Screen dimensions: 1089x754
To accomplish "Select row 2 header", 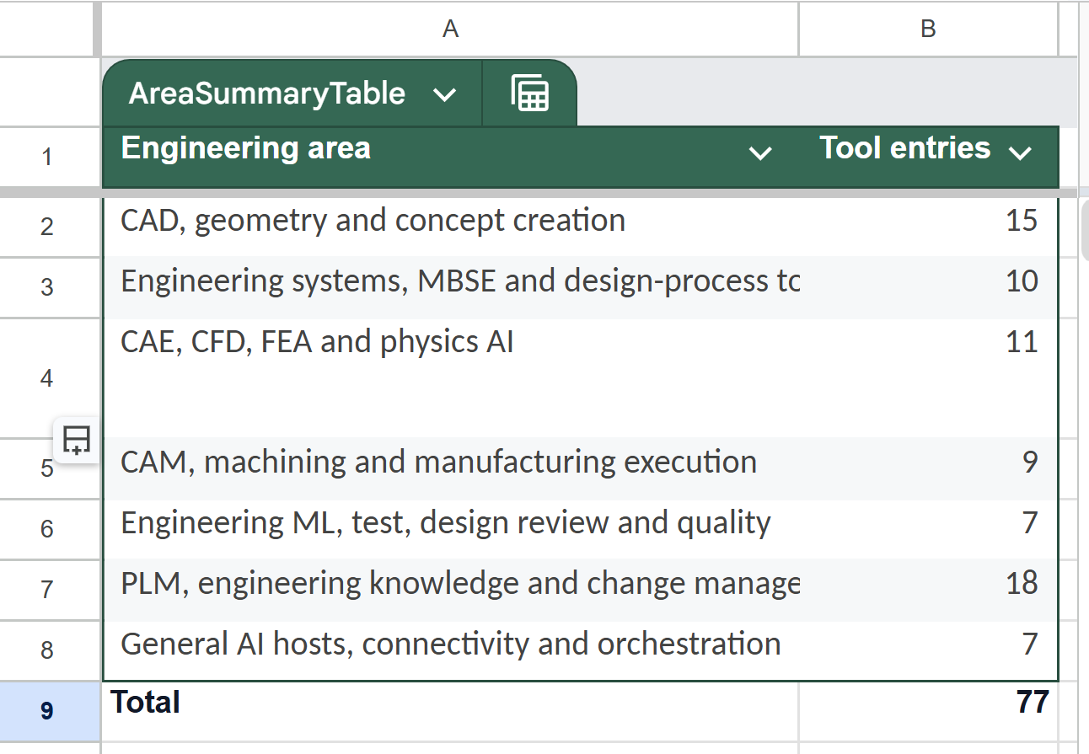I will coord(46,226).
